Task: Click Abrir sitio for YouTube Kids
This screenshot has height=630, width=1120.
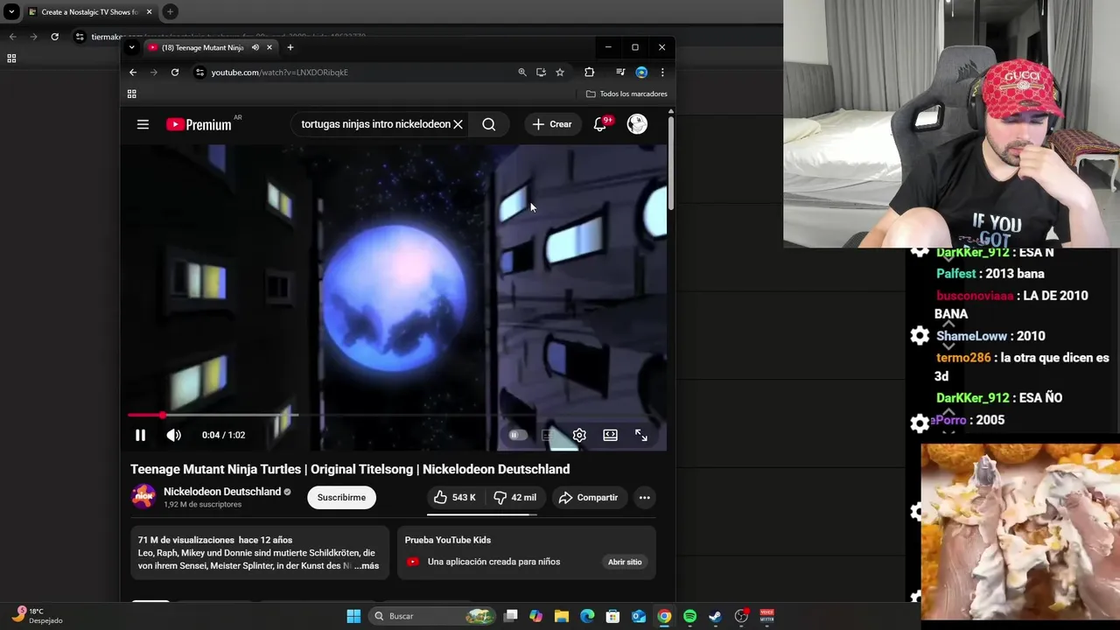Action: coord(625,562)
